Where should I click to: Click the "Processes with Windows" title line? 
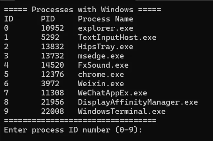click(x=82, y=10)
